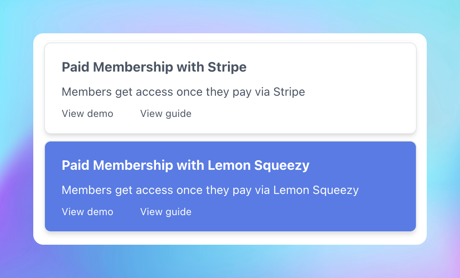Image resolution: width=460 pixels, height=278 pixels.
Task: Click View demo under Lemon Squeezy
Action: point(87,212)
